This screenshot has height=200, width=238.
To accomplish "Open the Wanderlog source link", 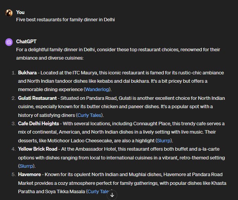I will point(97,90).
